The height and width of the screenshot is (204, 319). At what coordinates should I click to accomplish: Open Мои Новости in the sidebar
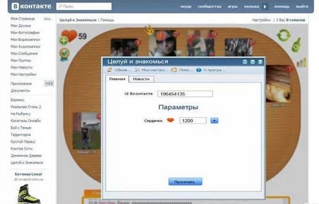click(21, 68)
